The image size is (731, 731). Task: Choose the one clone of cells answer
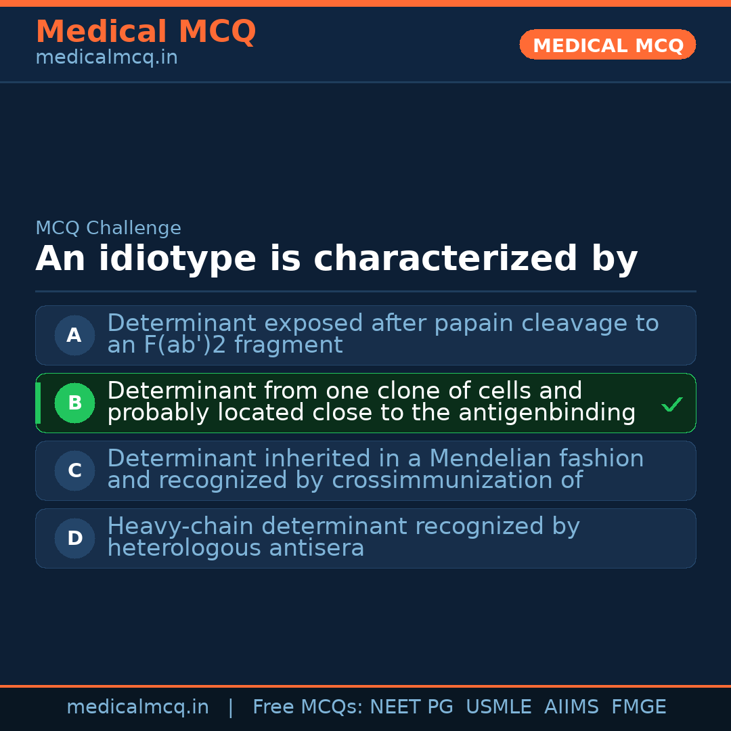pyautogui.click(x=371, y=402)
